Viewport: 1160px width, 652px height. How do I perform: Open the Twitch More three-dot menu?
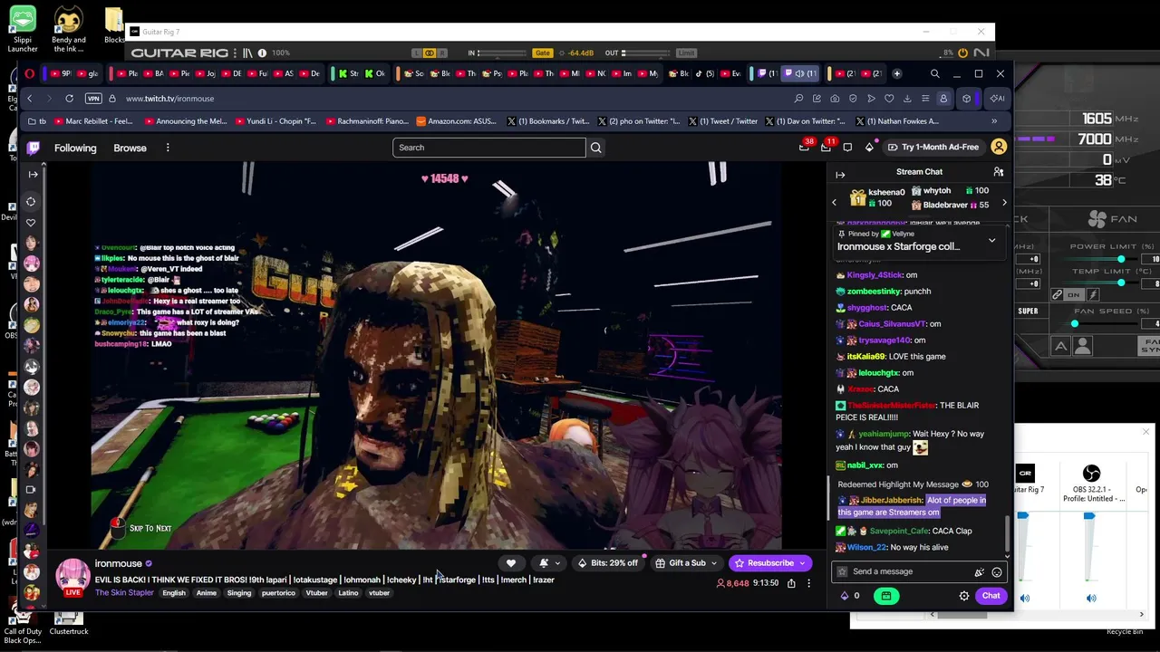coord(168,148)
